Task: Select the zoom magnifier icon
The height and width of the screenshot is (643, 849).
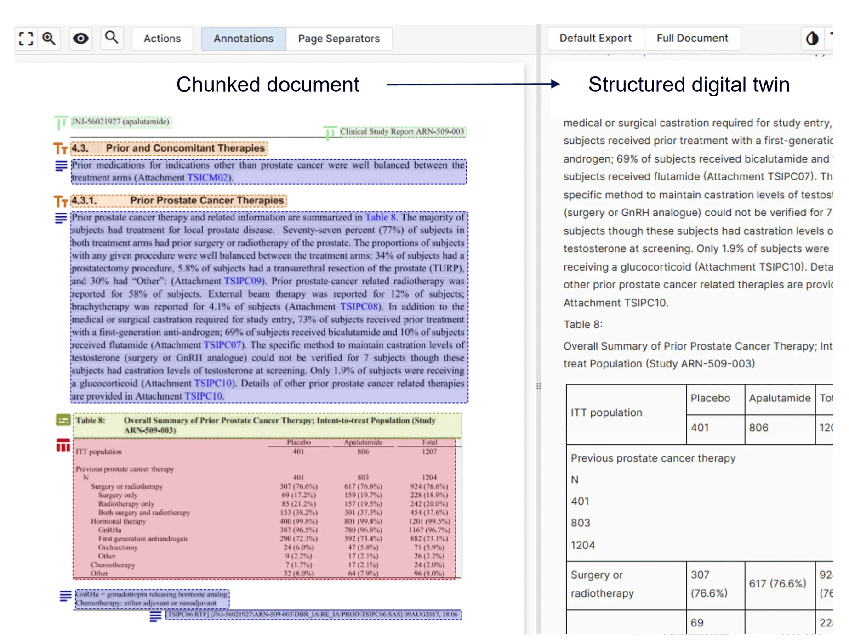Action: (x=49, y=39)
